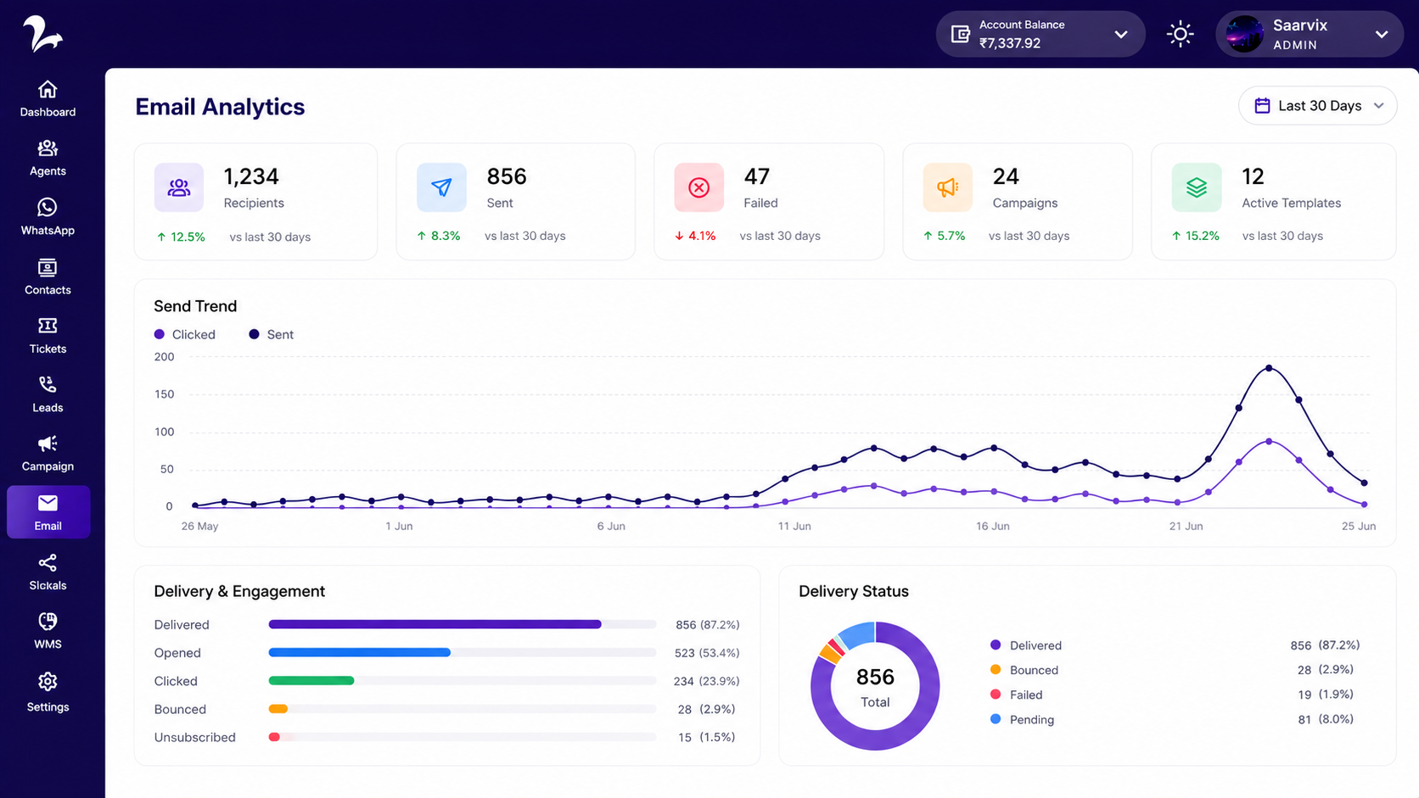The width and height of the screenshot is (1419, 798).
Task: Click the Opened blue progress bar
Action: pos(359,652)
